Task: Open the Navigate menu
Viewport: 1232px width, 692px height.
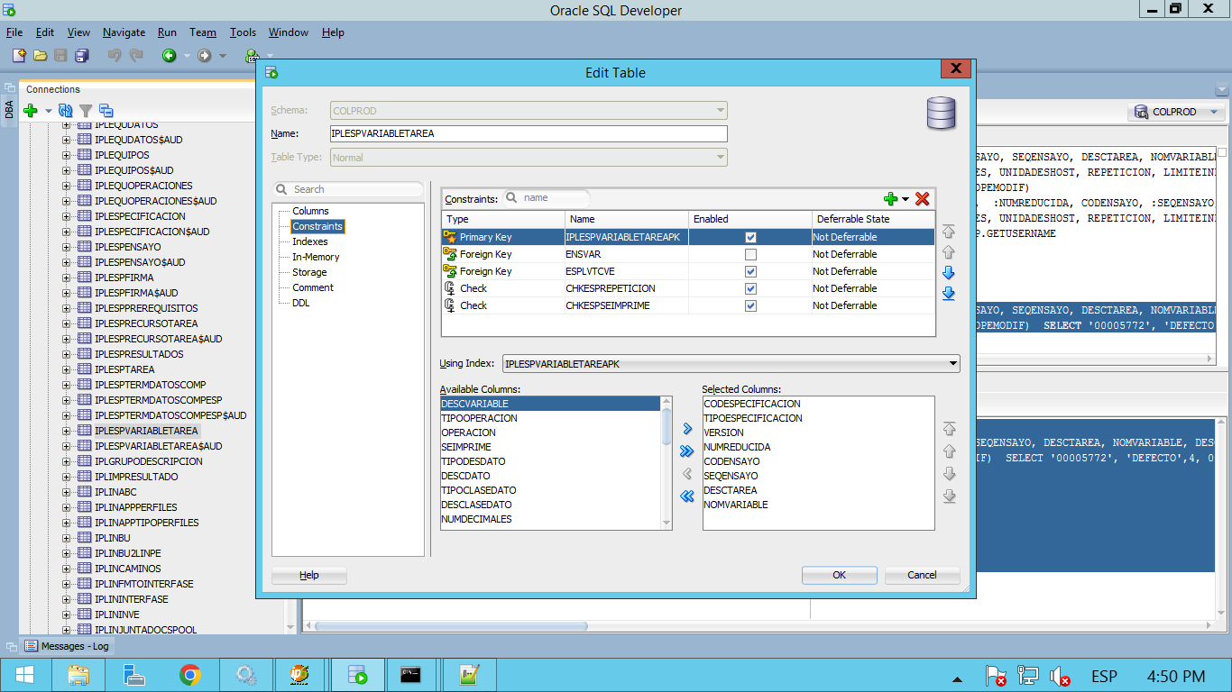Action: (x=124, y=32)
